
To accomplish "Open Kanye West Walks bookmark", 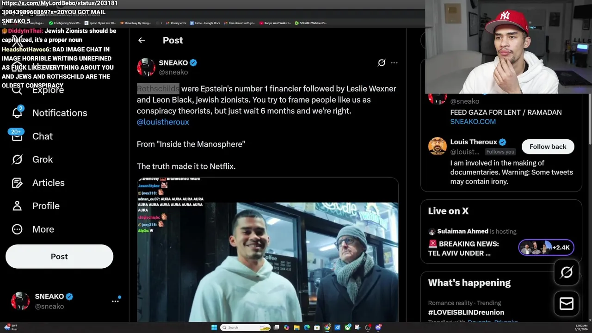I will [x=275, y=23].
